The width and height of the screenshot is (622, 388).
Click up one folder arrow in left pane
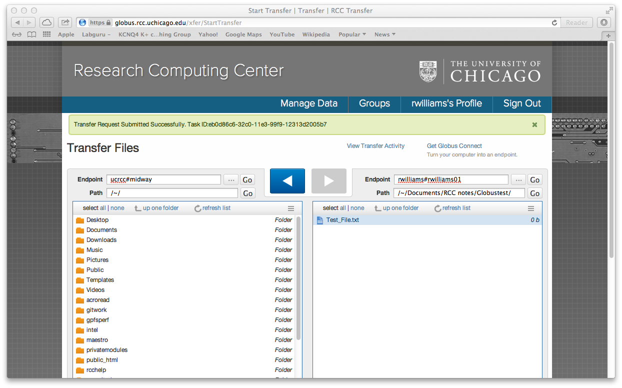click(x=138, y=208)
